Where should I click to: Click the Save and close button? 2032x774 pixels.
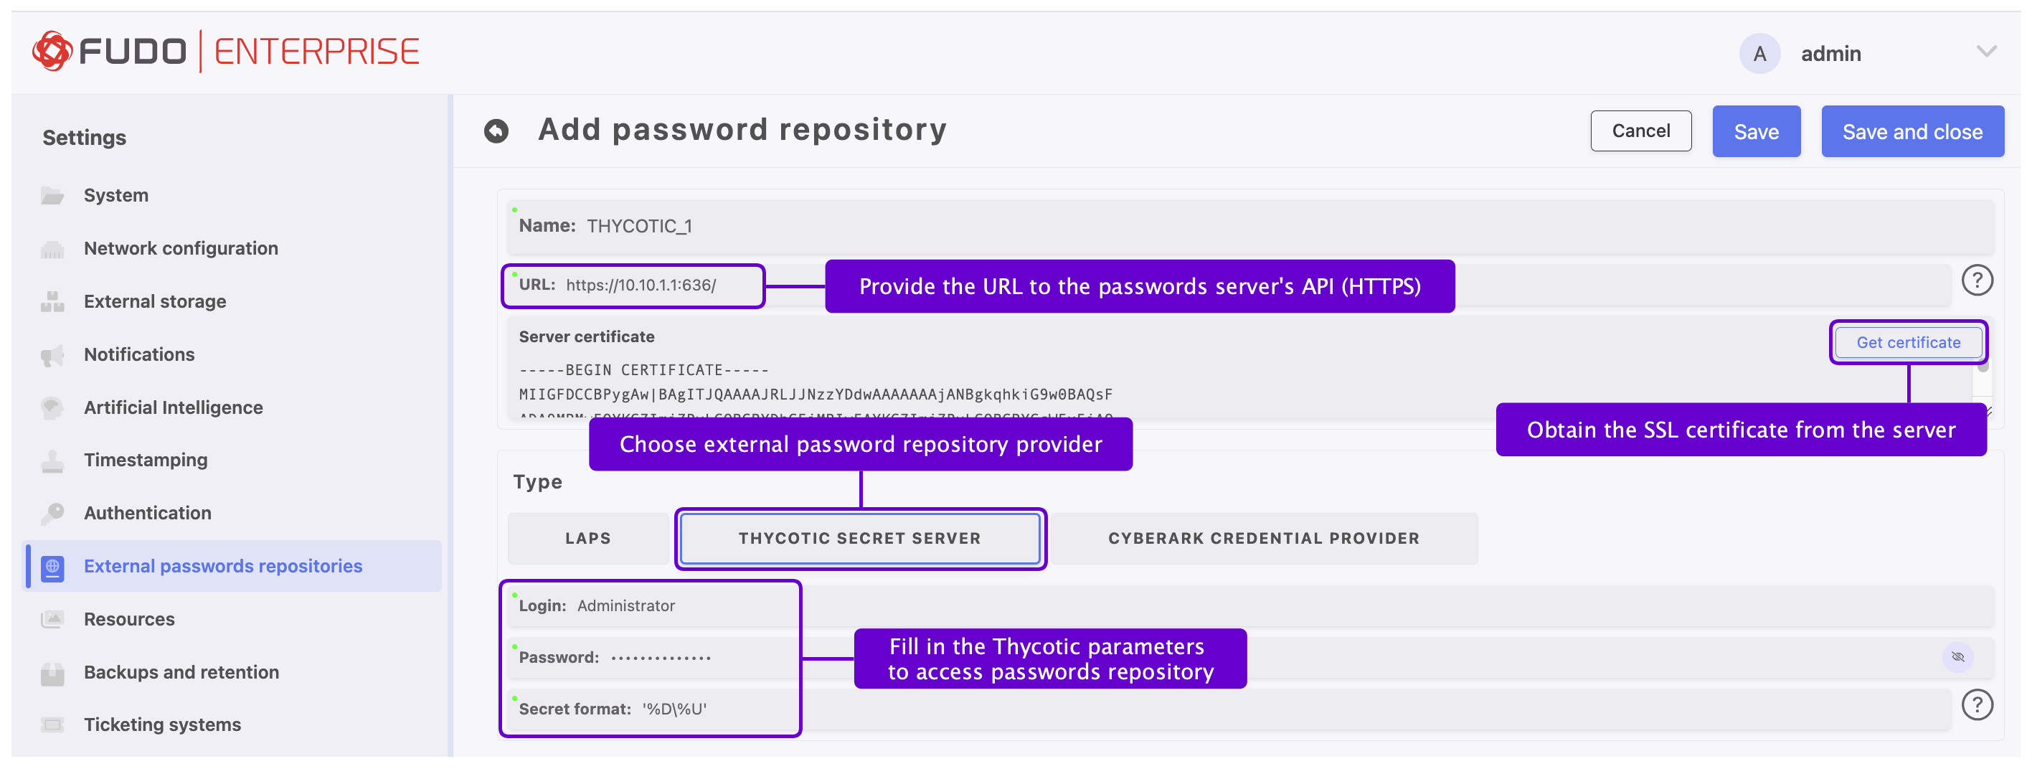(1912, 132)
